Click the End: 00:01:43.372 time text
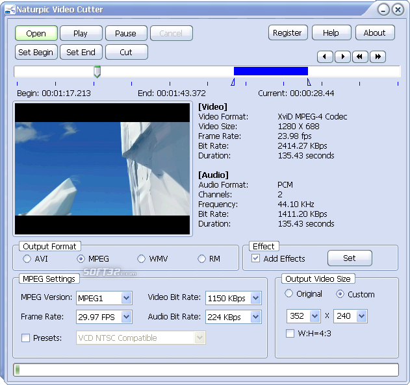The image size is (410, 385). pyautogui.click(x=172, y=93)
